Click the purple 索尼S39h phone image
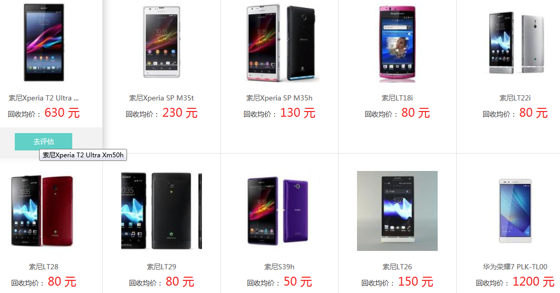This screenshot has height=293, width=560. click(x=278, y=210)
